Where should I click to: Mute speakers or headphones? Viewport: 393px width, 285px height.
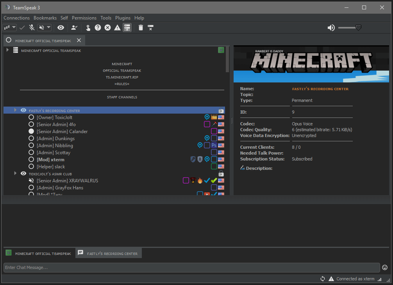click(x=41, y=27)
